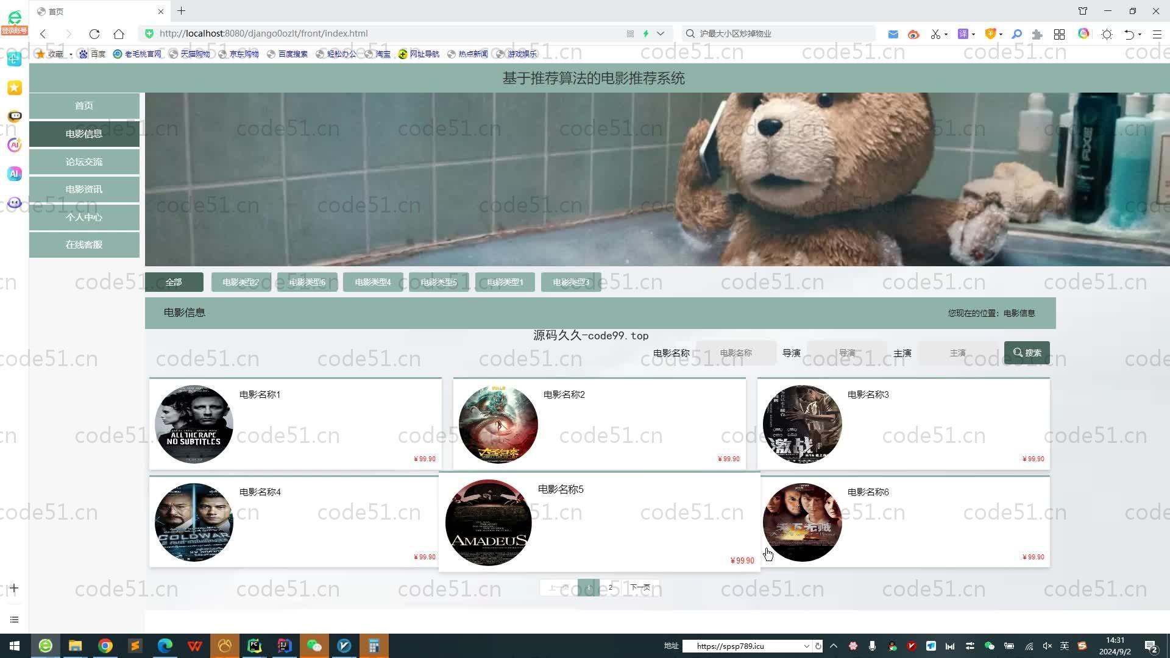The height and width of the screenshot is (658, 1170).
Task: Open 电影名称4 Cold War poster
Action: coord(194,522)
